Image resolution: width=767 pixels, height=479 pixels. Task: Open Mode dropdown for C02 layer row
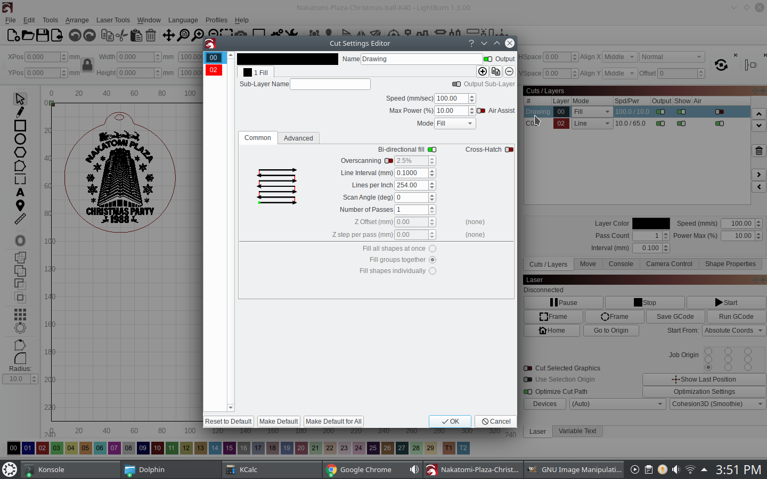[591, 123]
